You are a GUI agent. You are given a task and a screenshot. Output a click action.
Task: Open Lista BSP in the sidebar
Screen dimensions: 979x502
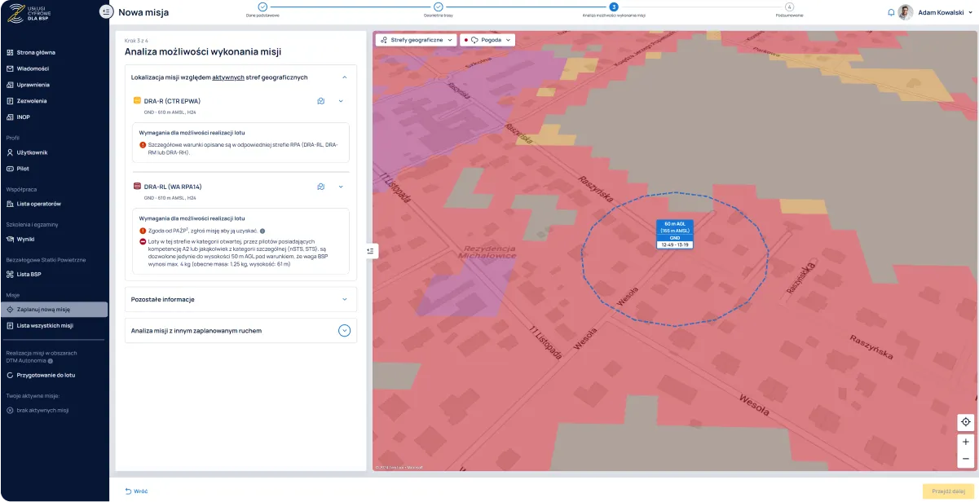[29, 274]
